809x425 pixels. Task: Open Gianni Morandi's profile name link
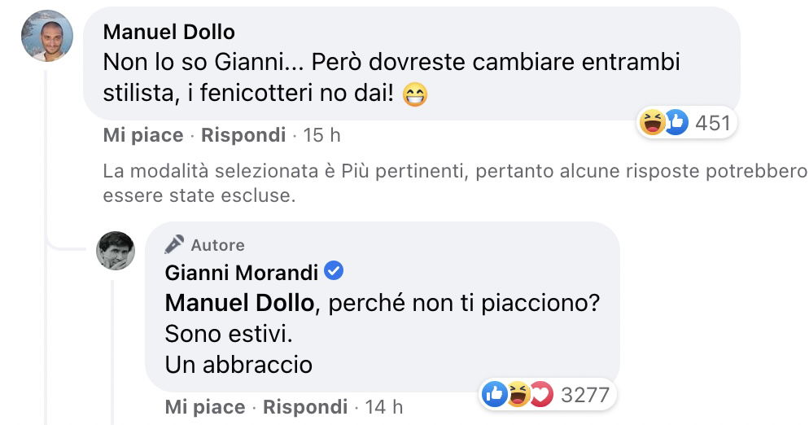pos(241,272)
